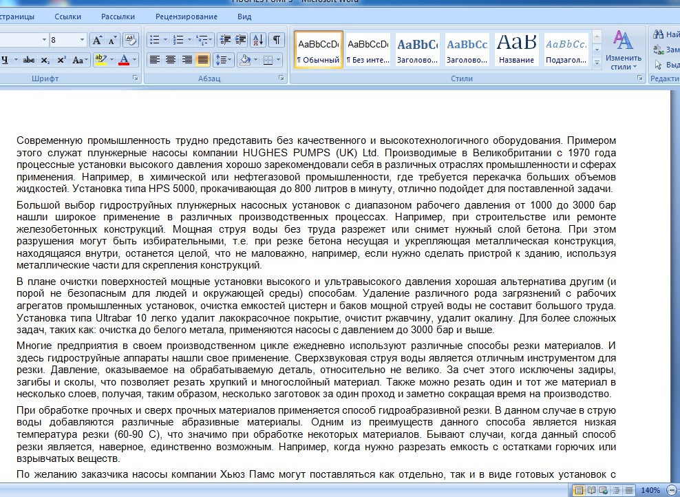
Task: Open the Абзац dialog launcher
Action: 281,78
